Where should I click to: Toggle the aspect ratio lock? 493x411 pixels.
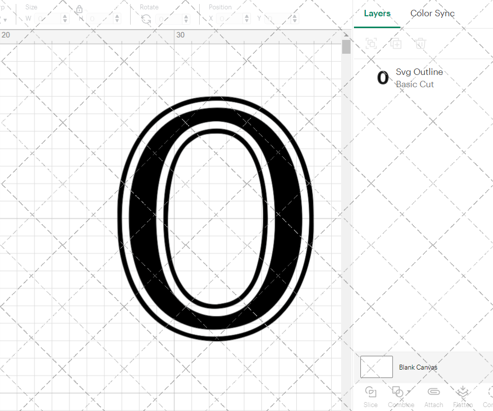click(x=79, y=9)
